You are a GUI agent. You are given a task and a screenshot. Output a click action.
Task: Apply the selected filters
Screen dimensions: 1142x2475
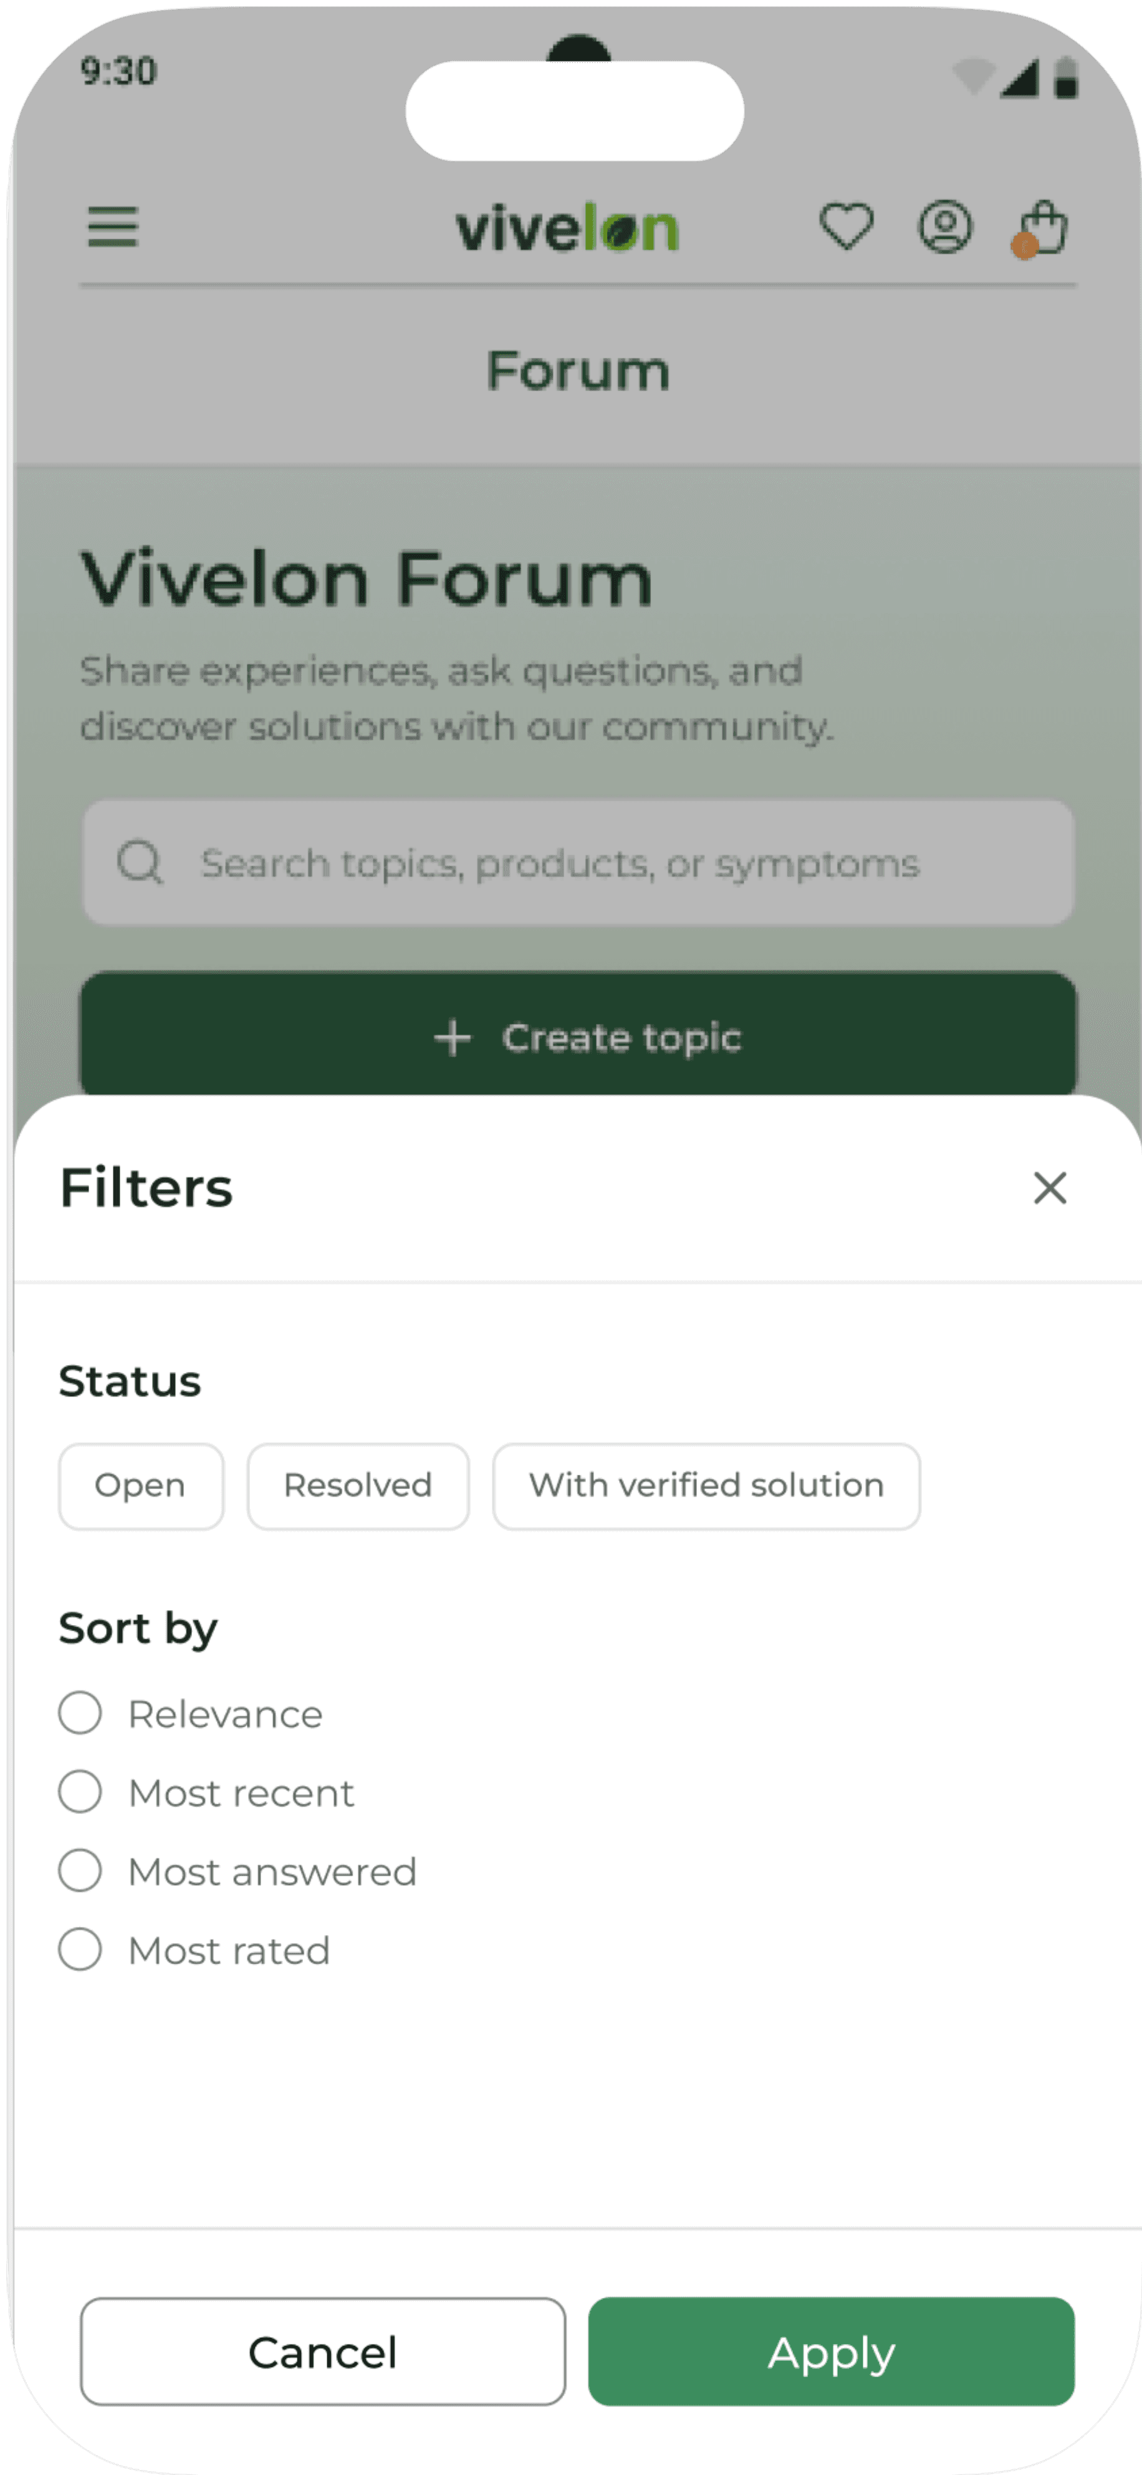pyautogui.click(x=831, y=2351)
